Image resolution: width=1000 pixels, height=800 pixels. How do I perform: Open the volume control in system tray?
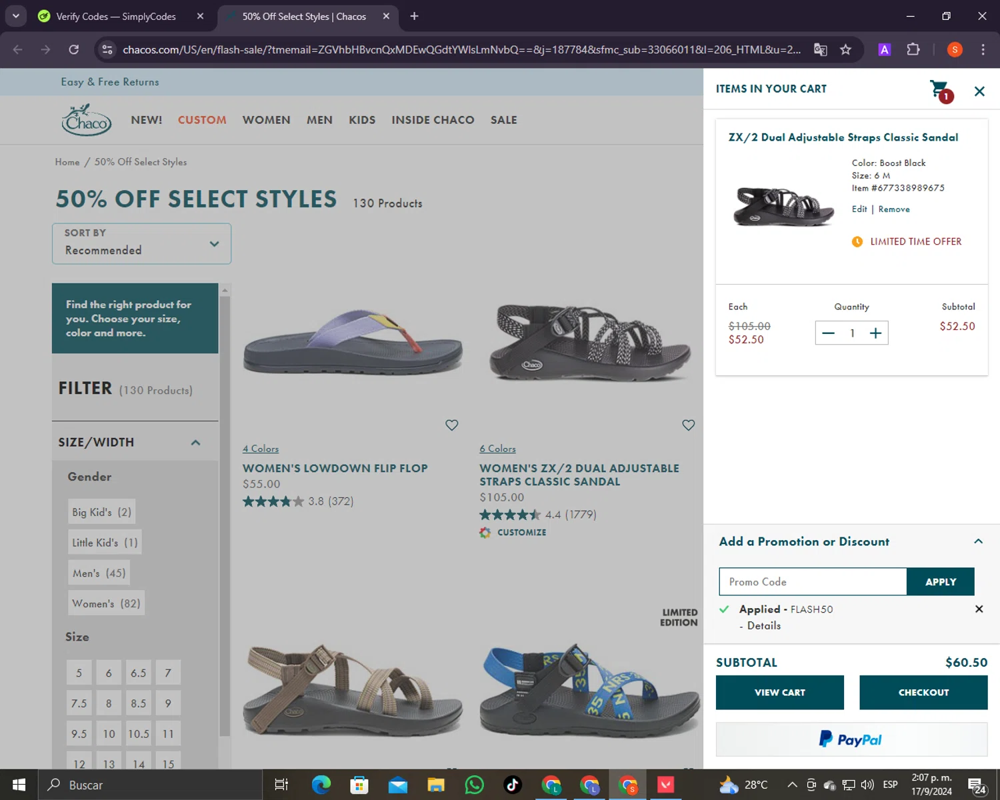(x=867, y=785)
